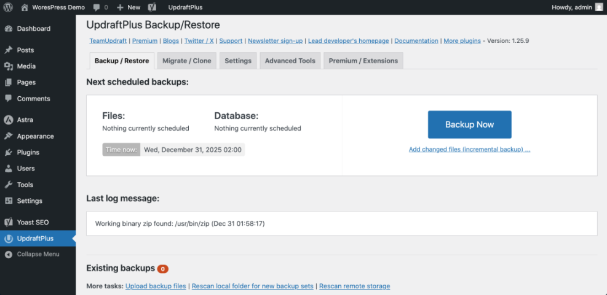Click the Users person icon

click(x=9, y=168)
